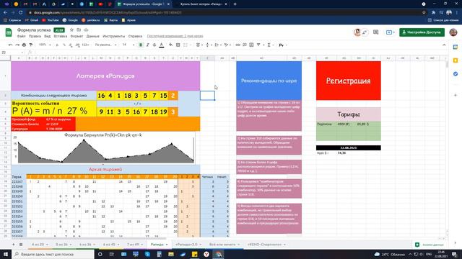462x259 pixels.
Task: Insert a link using toolbar icon
Action: click(237, 45)
